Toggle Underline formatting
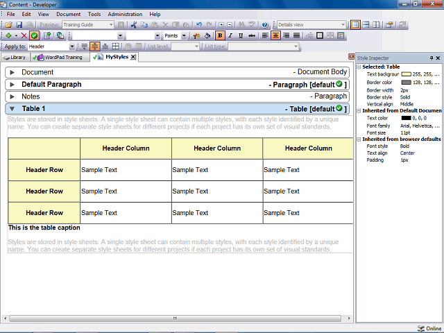444x333 pixels. pos(241,35)
